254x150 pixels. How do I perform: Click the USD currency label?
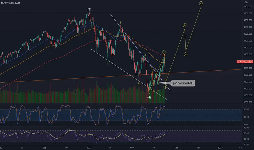pos(246,2)
